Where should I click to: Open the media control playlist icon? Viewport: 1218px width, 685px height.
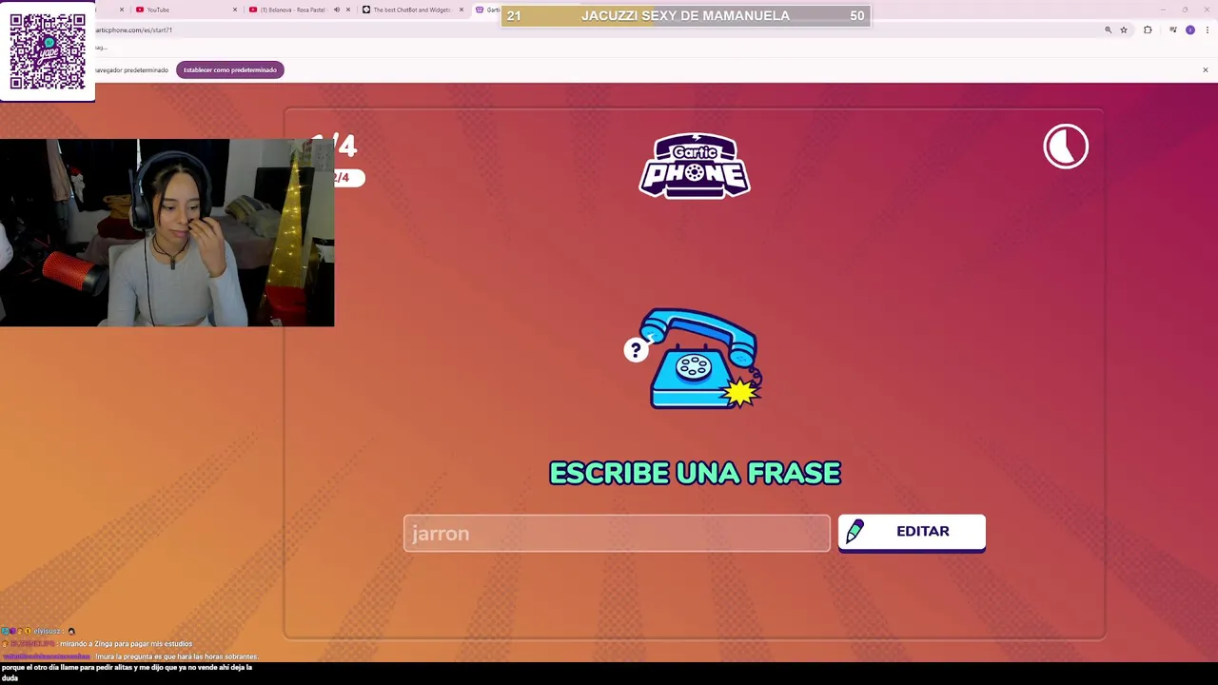click(x=1172, y=30)
